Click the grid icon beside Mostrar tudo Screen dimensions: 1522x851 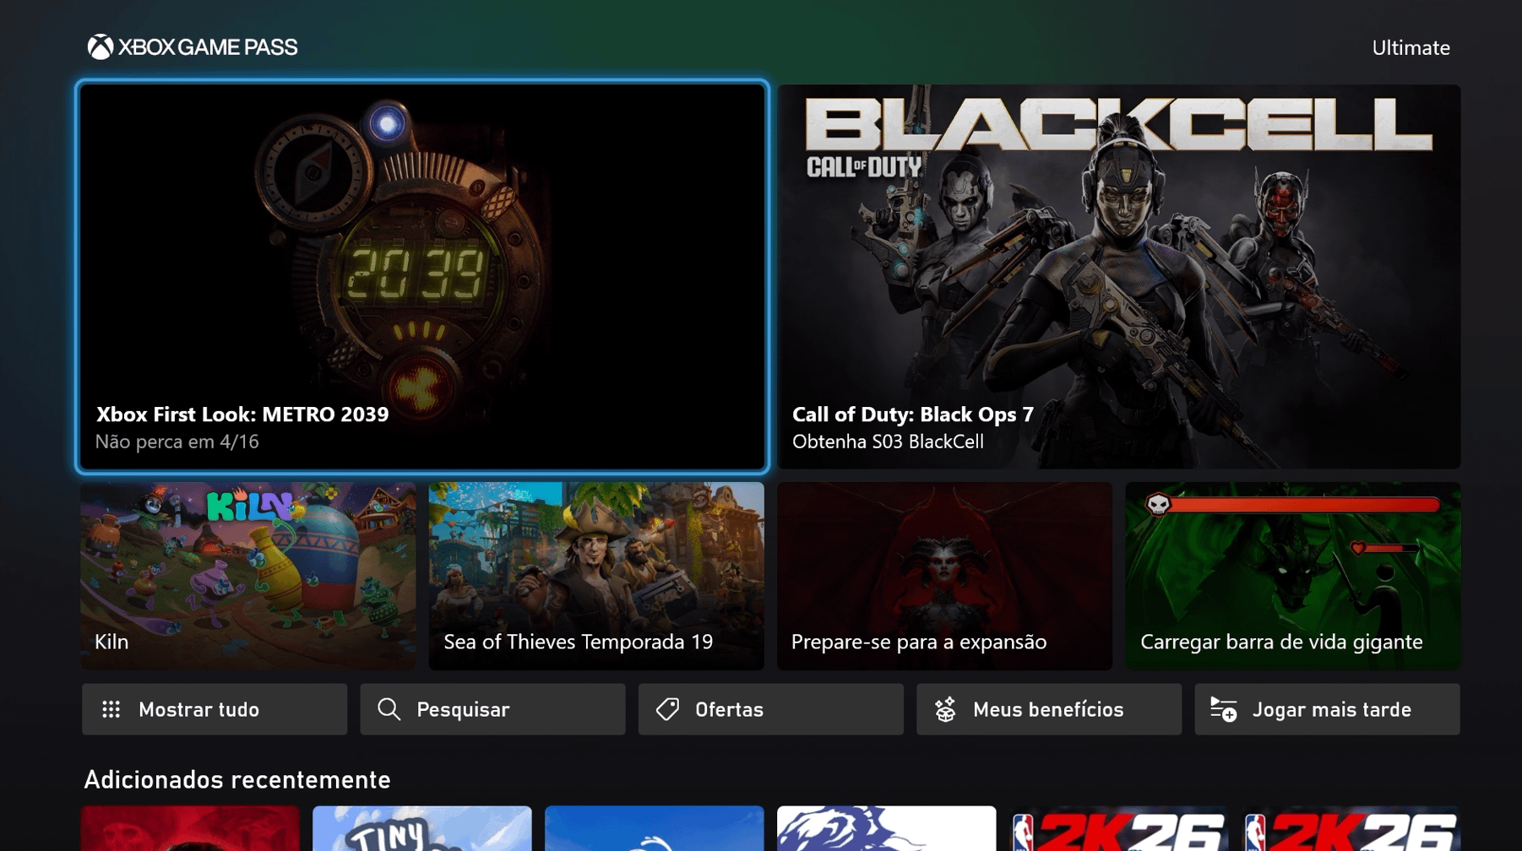point(111,710)
